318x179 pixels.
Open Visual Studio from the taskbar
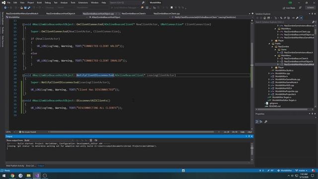pos(37,176)
